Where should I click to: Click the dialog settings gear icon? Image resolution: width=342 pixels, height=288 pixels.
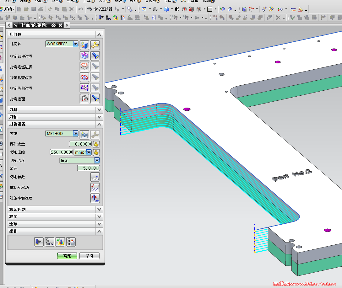point(53,25)
